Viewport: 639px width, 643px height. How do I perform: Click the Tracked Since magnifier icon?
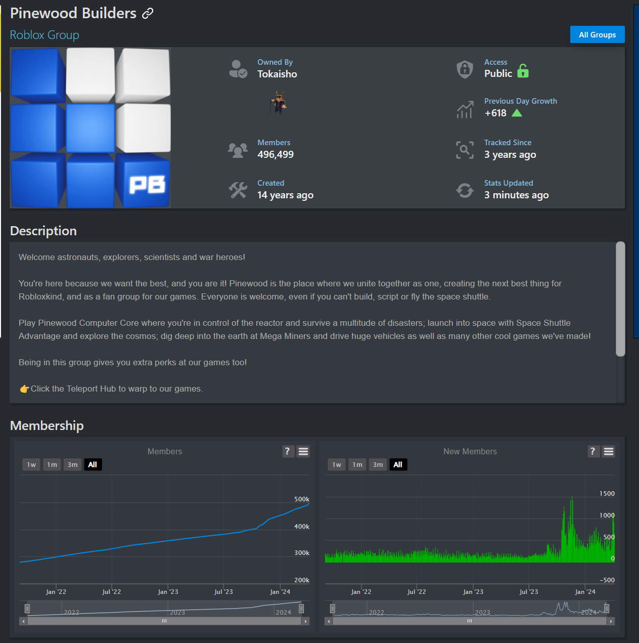[x=465, y=150]
